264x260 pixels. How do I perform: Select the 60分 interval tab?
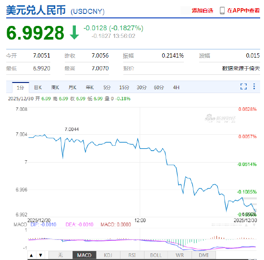click(x=159, y=87)
